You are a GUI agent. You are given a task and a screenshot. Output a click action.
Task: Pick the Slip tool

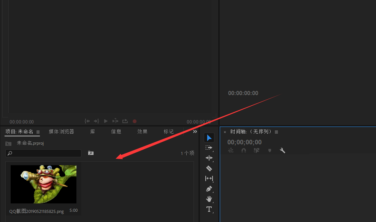coord(209,178)
